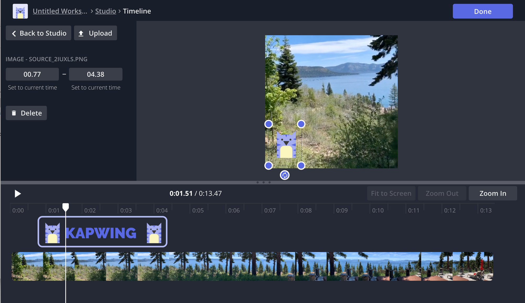Click the Kapwing cat logo icon

pyautogui.click(x=20, y=11)
